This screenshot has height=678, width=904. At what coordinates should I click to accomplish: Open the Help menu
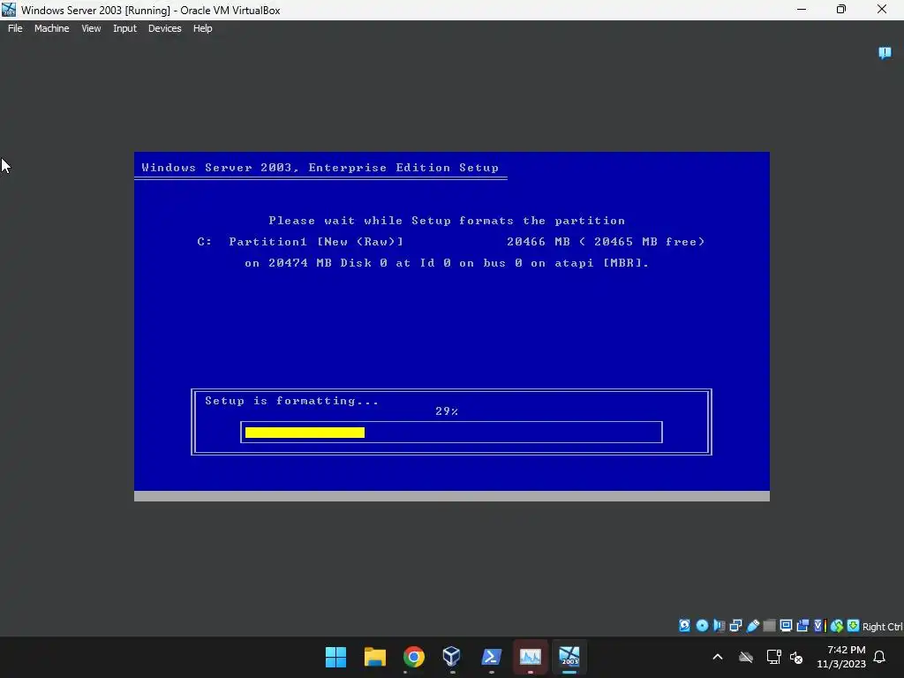click(x=202, y=28)
